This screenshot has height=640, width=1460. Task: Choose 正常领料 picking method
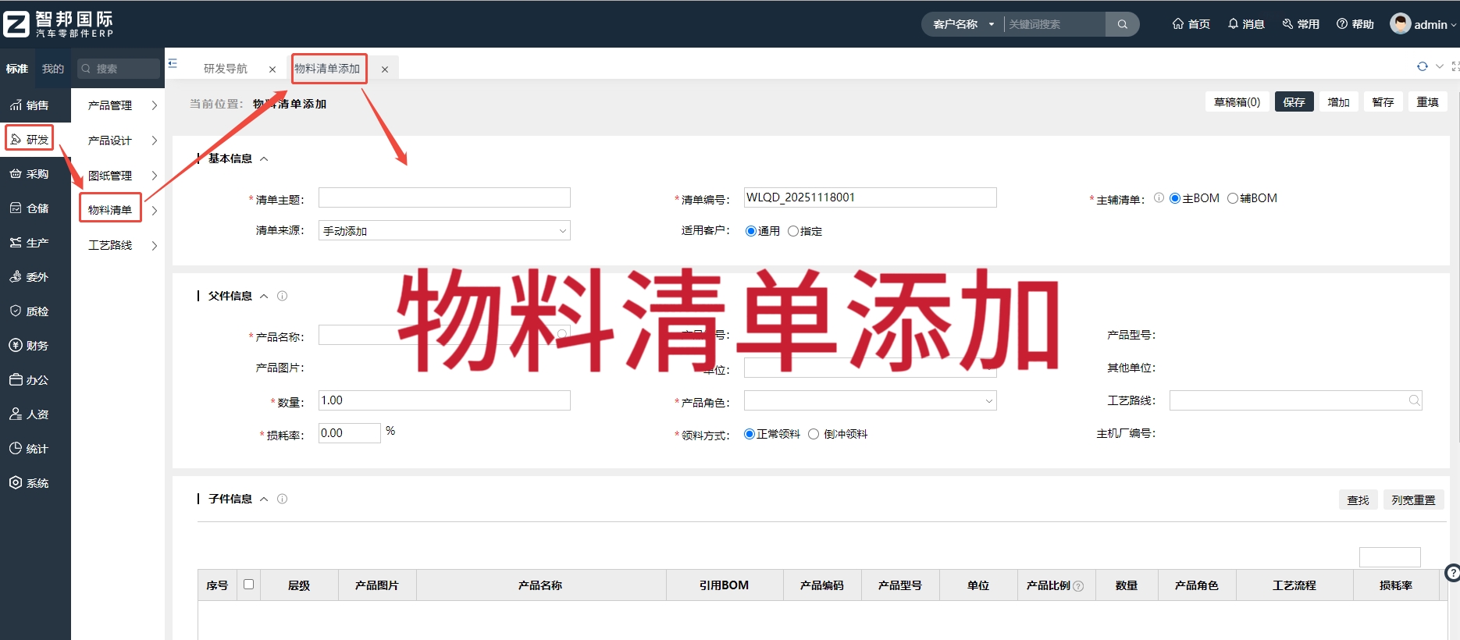750,434
